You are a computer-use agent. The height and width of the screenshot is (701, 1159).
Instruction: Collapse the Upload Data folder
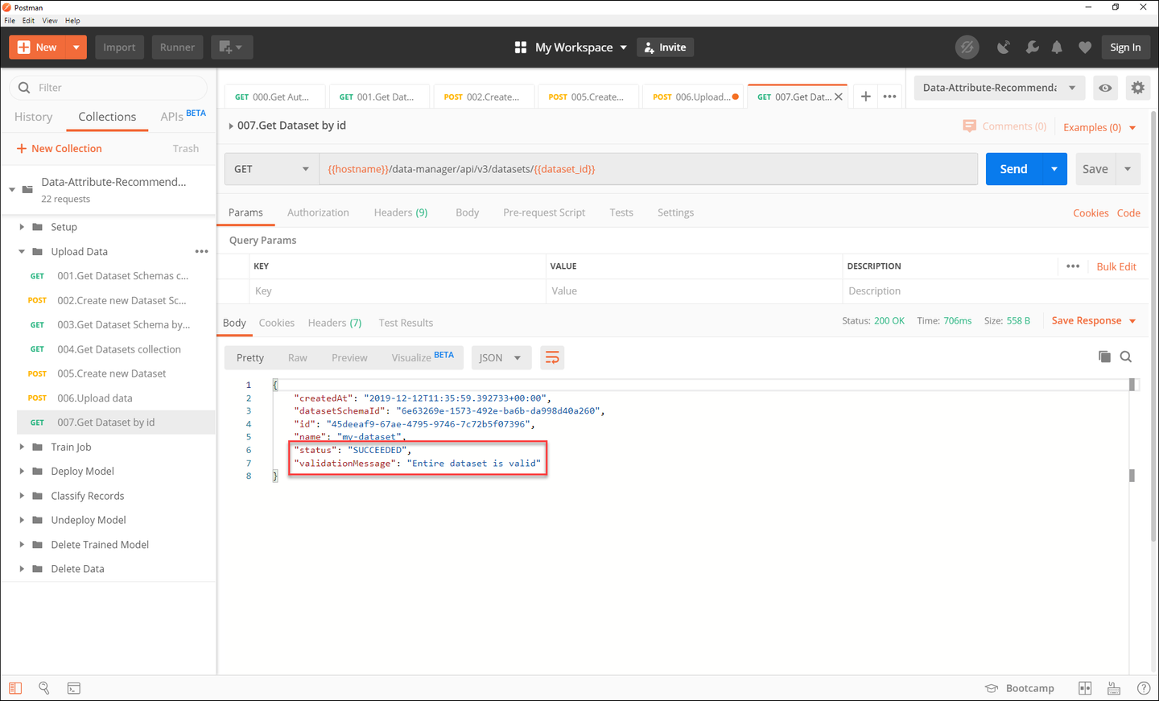[x=22, y=251]
